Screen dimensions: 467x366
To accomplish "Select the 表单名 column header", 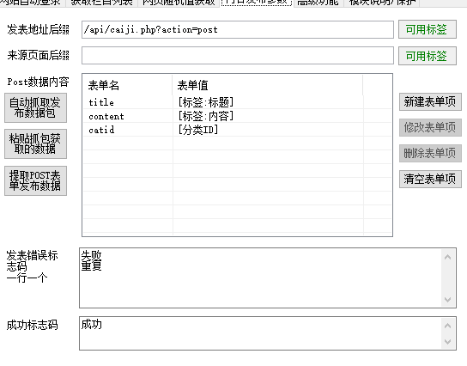I will (127, 85).
